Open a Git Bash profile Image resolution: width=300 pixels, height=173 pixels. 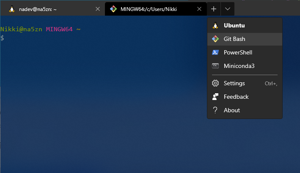[245, 39]
